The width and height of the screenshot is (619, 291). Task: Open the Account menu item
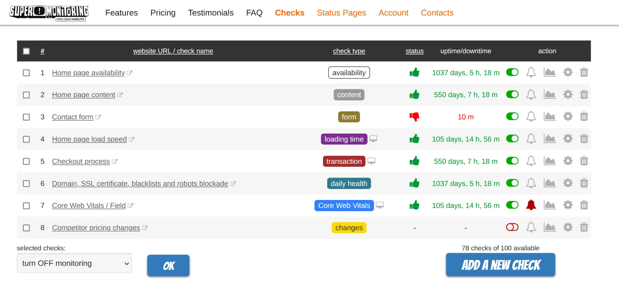(393, 13)
